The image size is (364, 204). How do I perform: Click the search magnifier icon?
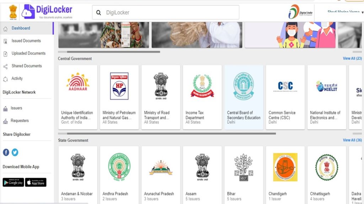click(x=98, y=12)
